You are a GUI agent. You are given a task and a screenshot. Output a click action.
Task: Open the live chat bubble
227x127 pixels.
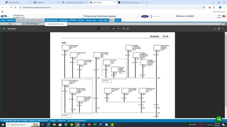[x=219, y=119]
